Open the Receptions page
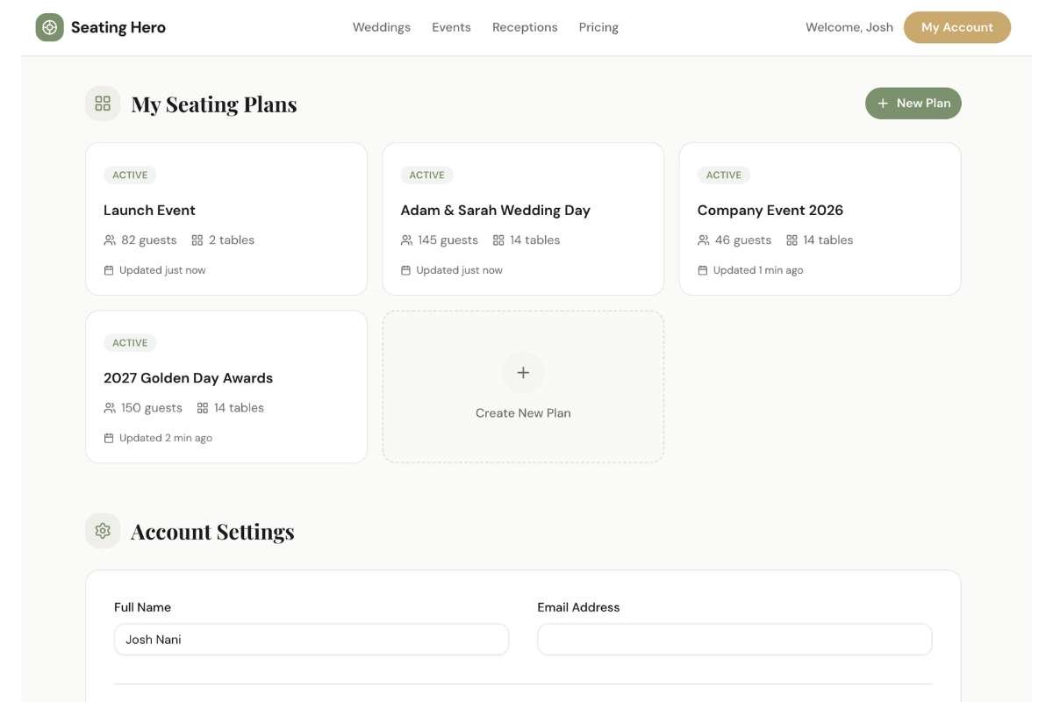The width and height of the screenshot is (1053, 702). pos(525,27)
